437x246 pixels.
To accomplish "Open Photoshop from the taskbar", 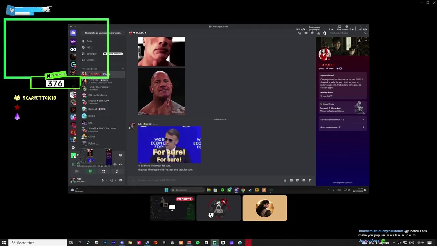I will pos(105,243).
